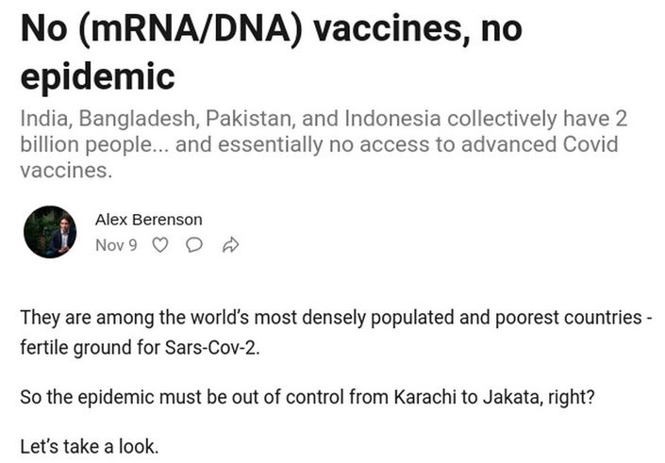Viewport: 665px width, 463px height.
Task: Click the gray subtitle beginning with India
Action: point(324,144)
